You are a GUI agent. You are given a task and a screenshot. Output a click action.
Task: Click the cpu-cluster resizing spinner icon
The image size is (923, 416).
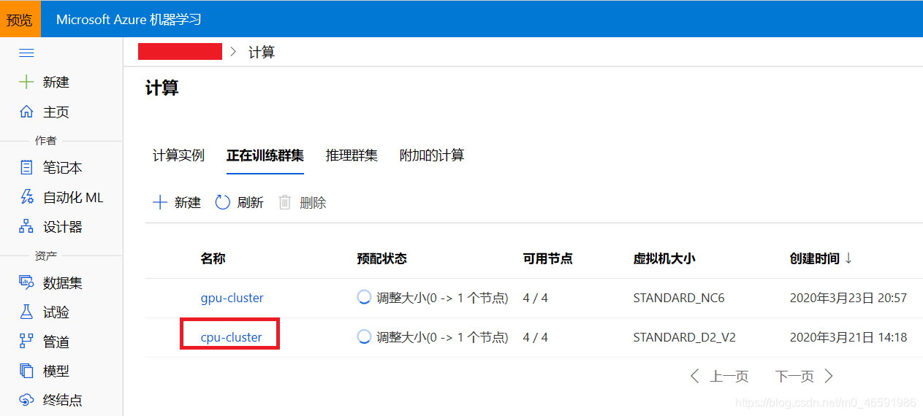tap(363, 336)
